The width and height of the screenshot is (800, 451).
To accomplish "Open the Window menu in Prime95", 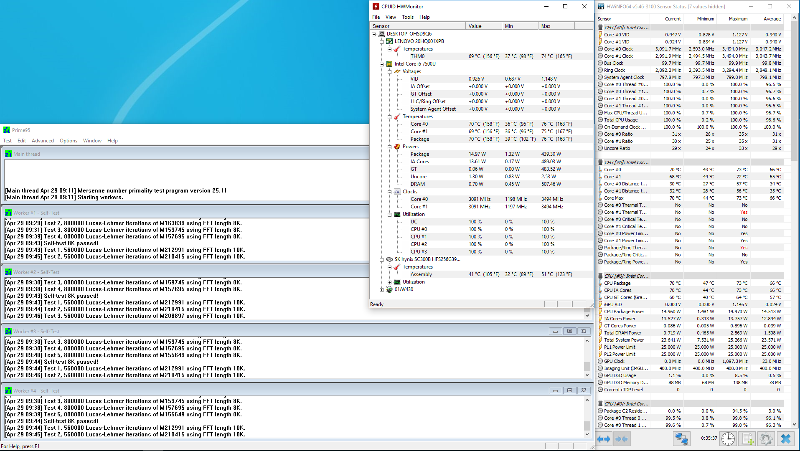I will click(92, 141).
